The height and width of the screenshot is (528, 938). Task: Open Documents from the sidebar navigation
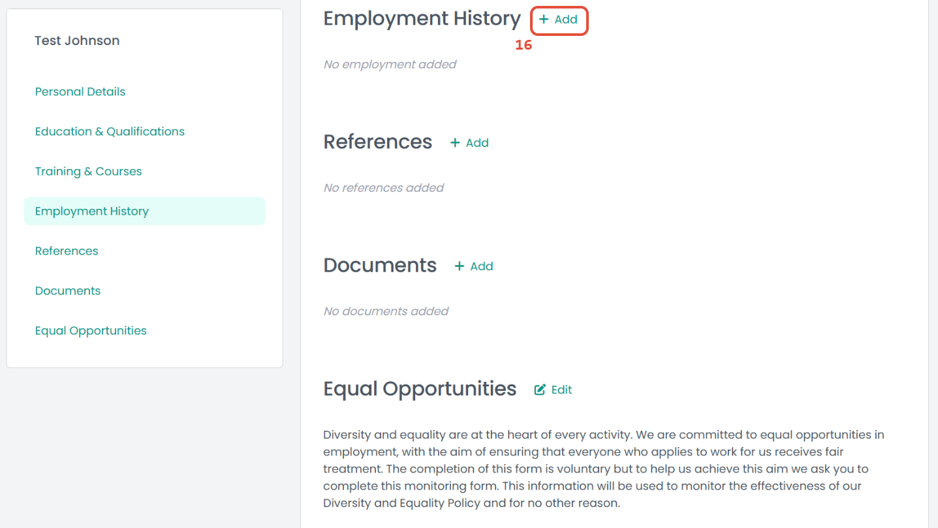(68, 290)
